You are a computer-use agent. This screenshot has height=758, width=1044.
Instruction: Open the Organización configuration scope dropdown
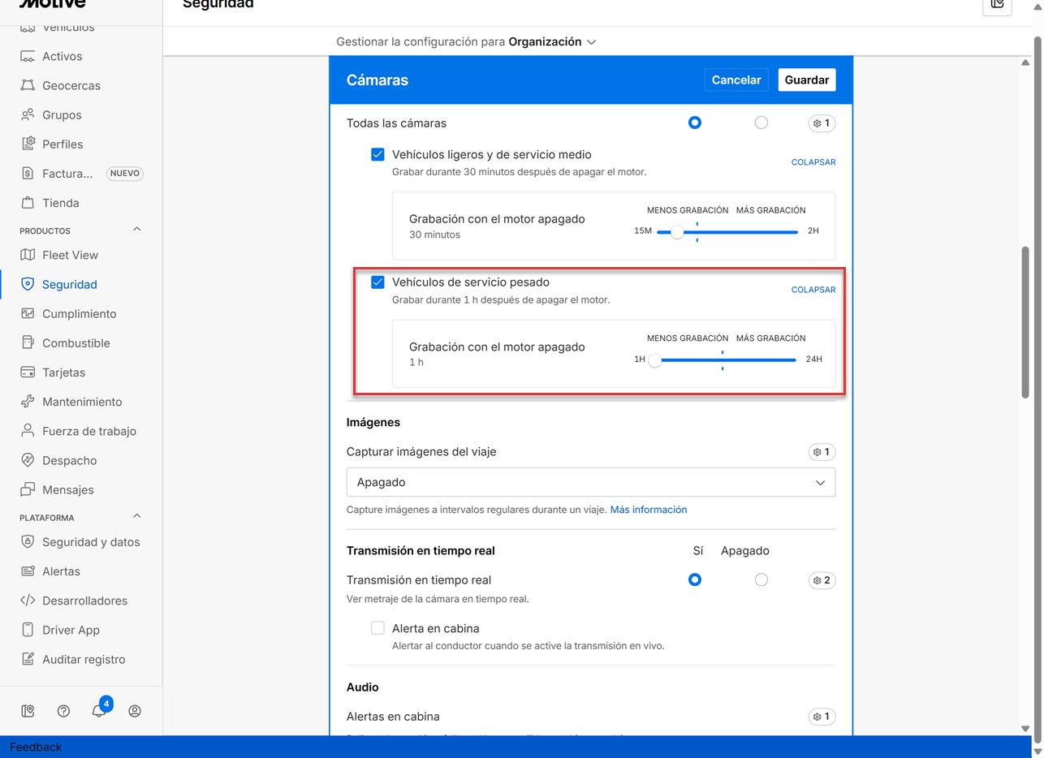coord(553,41)
